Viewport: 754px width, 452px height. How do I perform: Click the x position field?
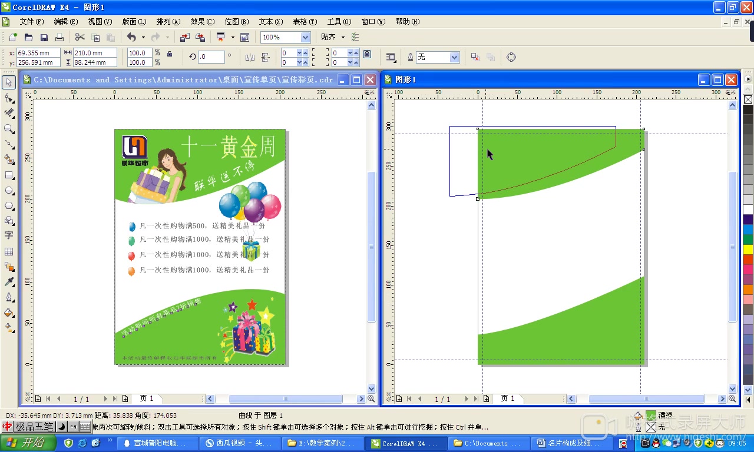[38, 53]
